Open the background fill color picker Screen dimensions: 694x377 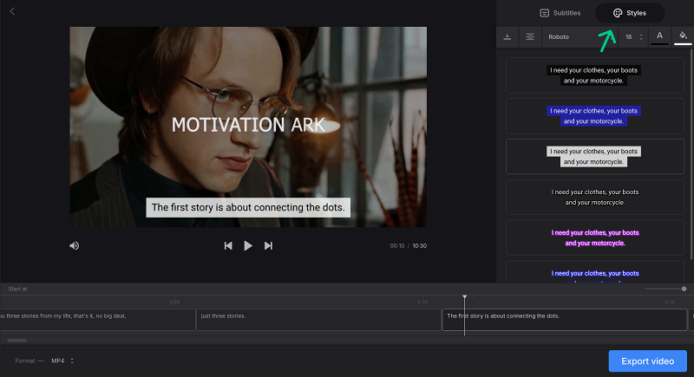pyautogui.click(x=683, y=36)
